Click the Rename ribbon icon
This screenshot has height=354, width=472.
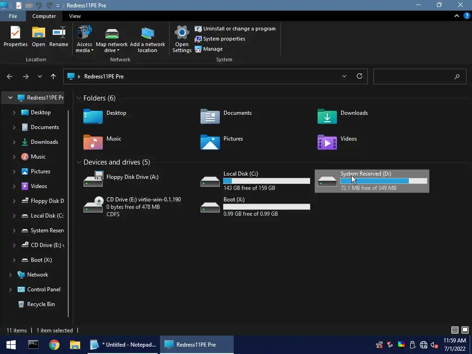coord(59,36)
